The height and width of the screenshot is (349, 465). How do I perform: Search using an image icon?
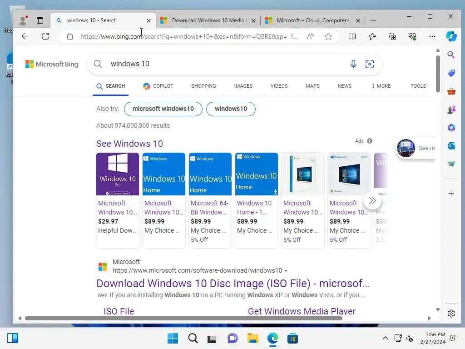(370, 64)
